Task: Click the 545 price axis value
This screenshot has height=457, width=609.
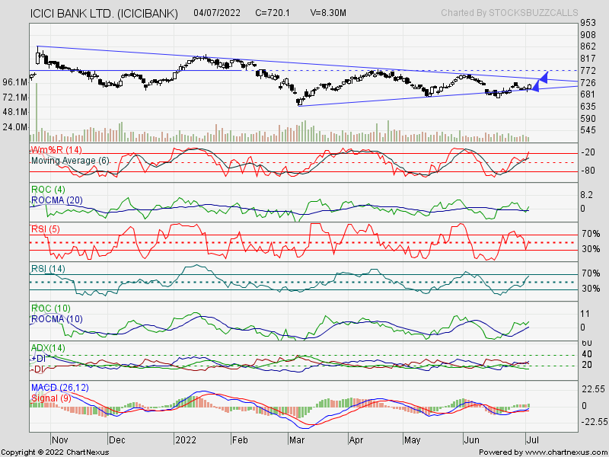Action: pos(588,130)
